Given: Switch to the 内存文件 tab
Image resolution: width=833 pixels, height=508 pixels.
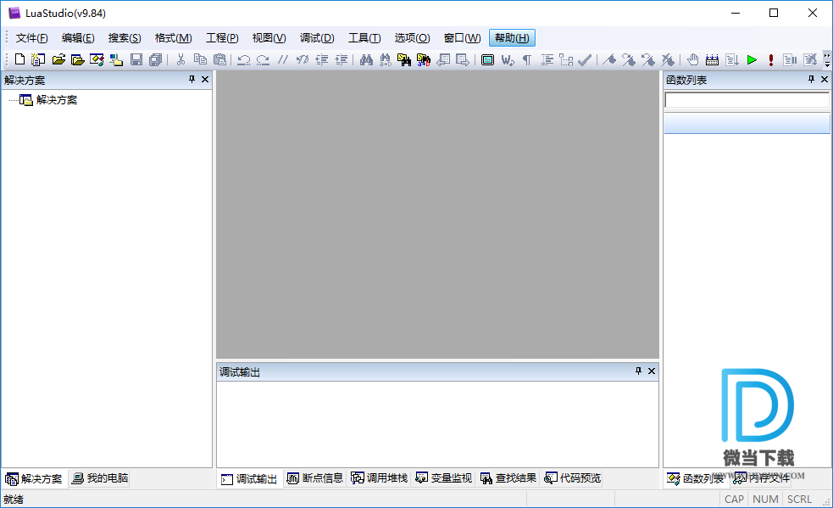Looking at the screenshot, I should (x=761, y=478).
